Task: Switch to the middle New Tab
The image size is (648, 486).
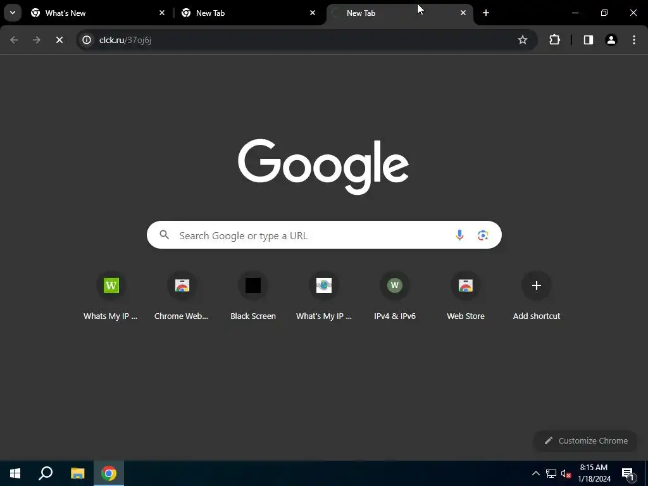Action: 249,13
